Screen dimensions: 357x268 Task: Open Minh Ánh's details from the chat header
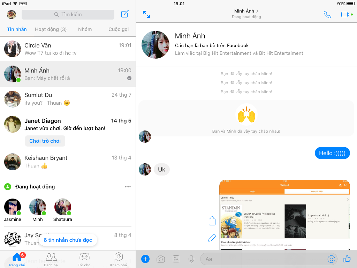tap(246, 14)
